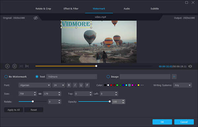Apply italic style to watermark text
Viewport: 198px width, 127px height.
pos(75,85)
